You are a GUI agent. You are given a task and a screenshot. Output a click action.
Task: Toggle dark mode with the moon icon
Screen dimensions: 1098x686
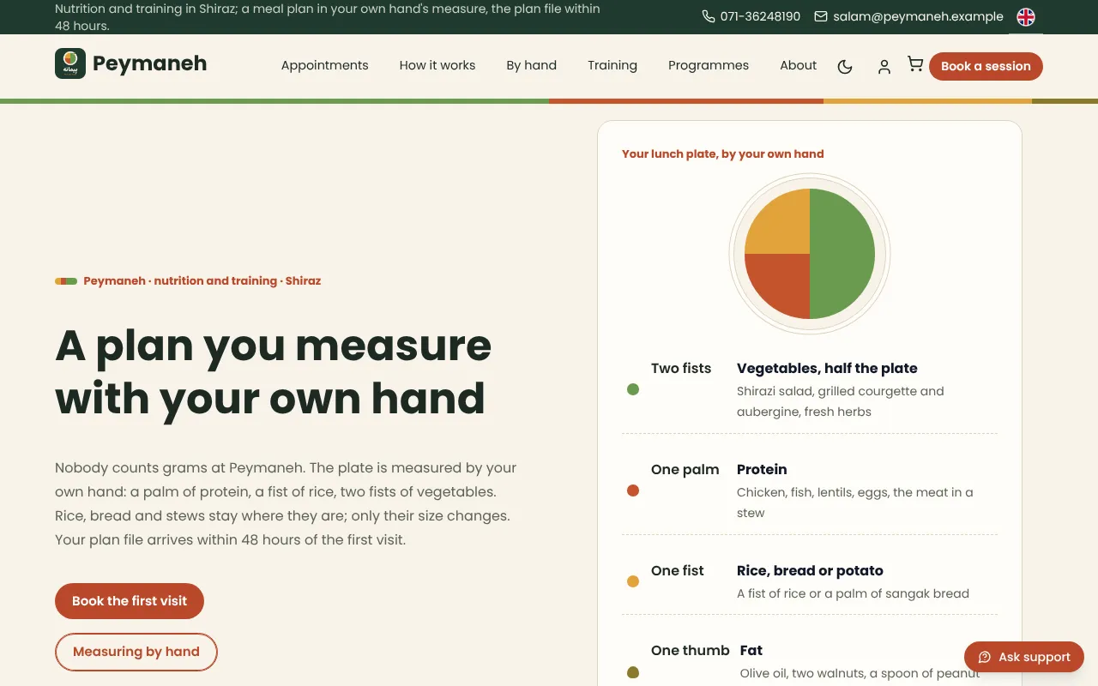845,66
